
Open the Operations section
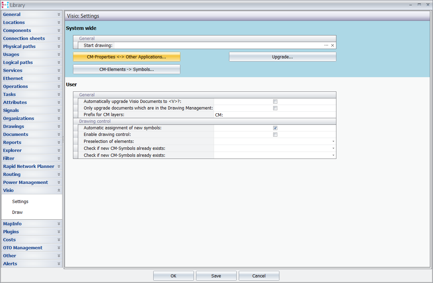(32, 87)
